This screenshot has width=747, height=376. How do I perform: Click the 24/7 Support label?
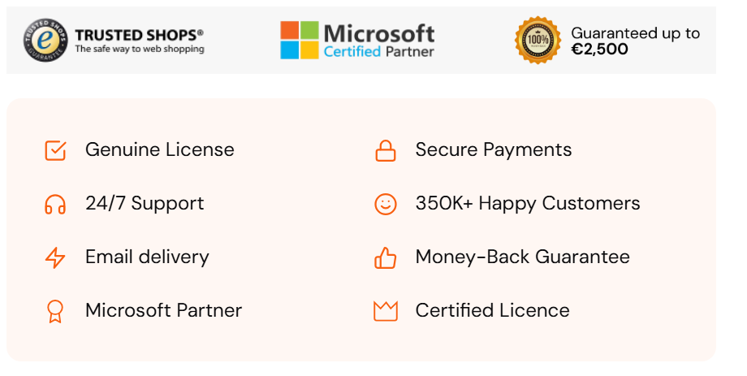(145, 204)
